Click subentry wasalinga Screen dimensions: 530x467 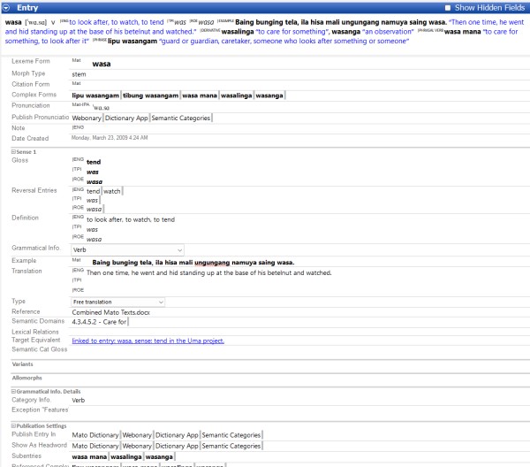click(126, 457)
